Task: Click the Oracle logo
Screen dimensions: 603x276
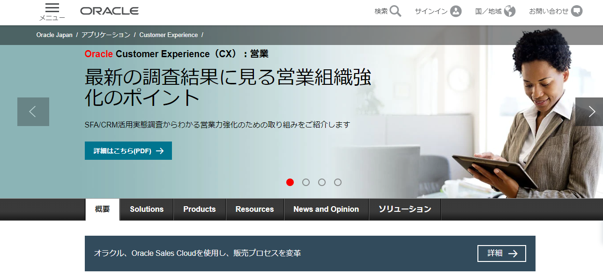Action: [x=109, y=11]
